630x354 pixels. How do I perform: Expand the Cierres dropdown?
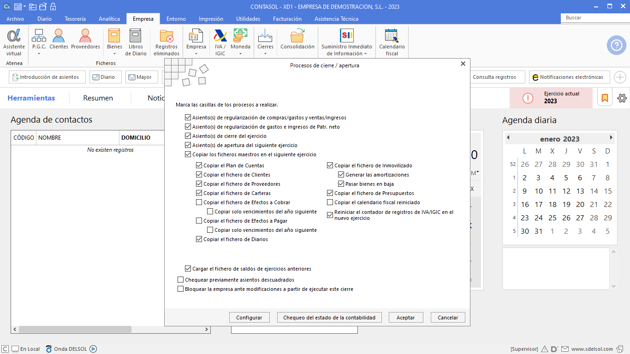coord(265,50)
